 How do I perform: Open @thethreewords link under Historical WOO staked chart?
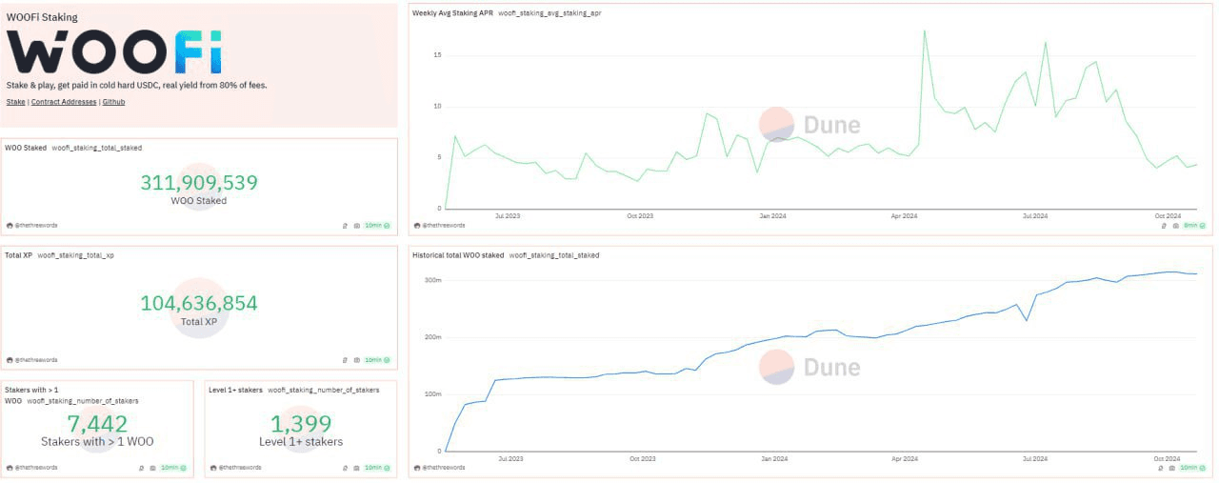(442, 468)
